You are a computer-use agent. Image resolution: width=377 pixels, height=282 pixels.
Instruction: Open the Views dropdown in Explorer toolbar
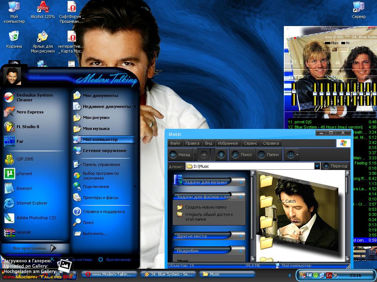tap(292, 155)
